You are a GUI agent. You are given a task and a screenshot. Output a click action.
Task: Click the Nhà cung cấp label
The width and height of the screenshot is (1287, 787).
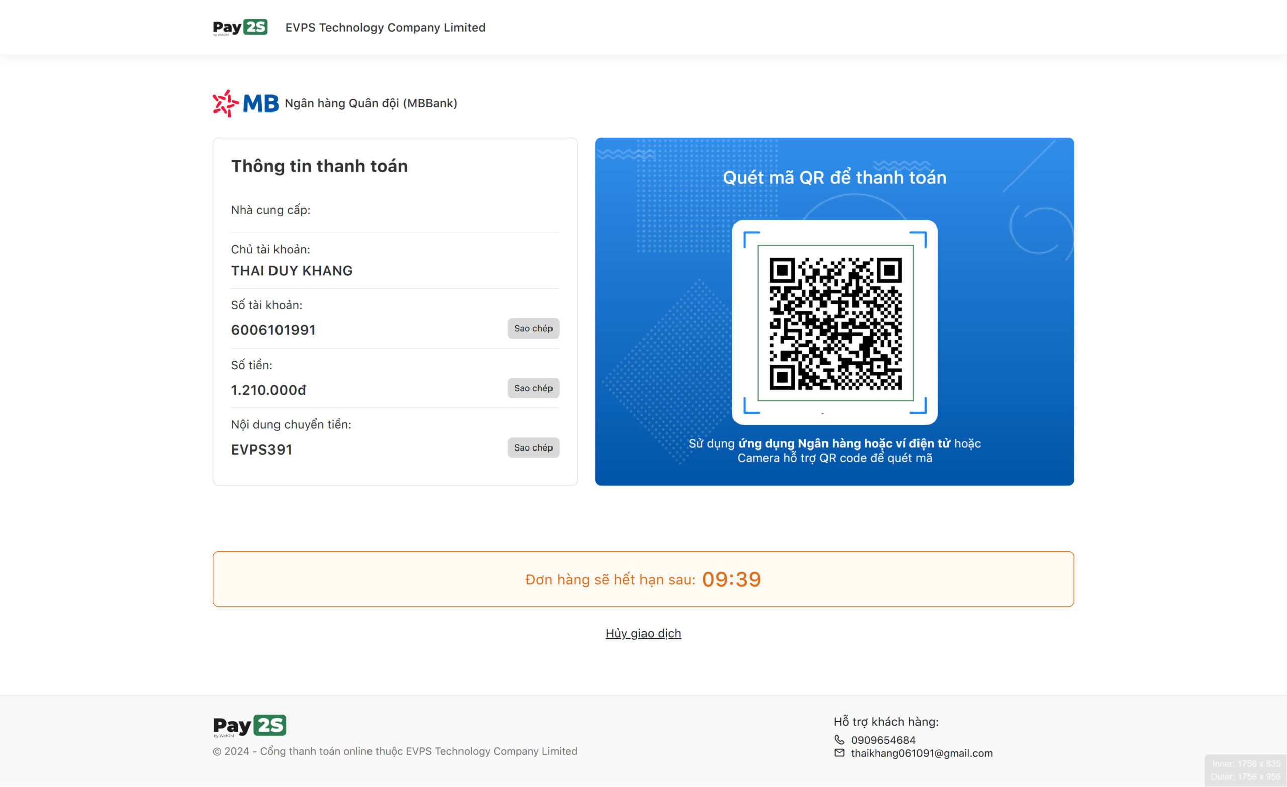point(270,210)
